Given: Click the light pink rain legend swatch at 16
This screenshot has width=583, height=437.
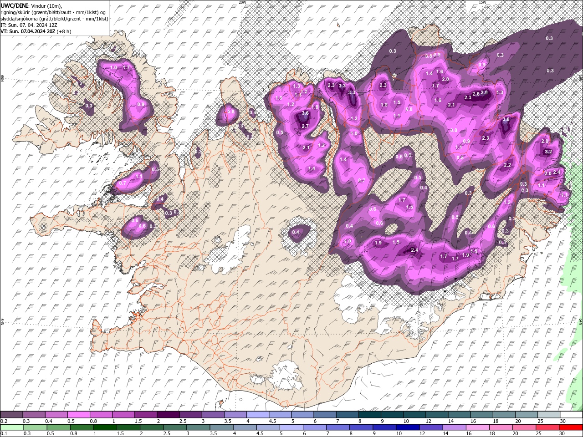Looking at the screenshot, I should click(478, 427).
